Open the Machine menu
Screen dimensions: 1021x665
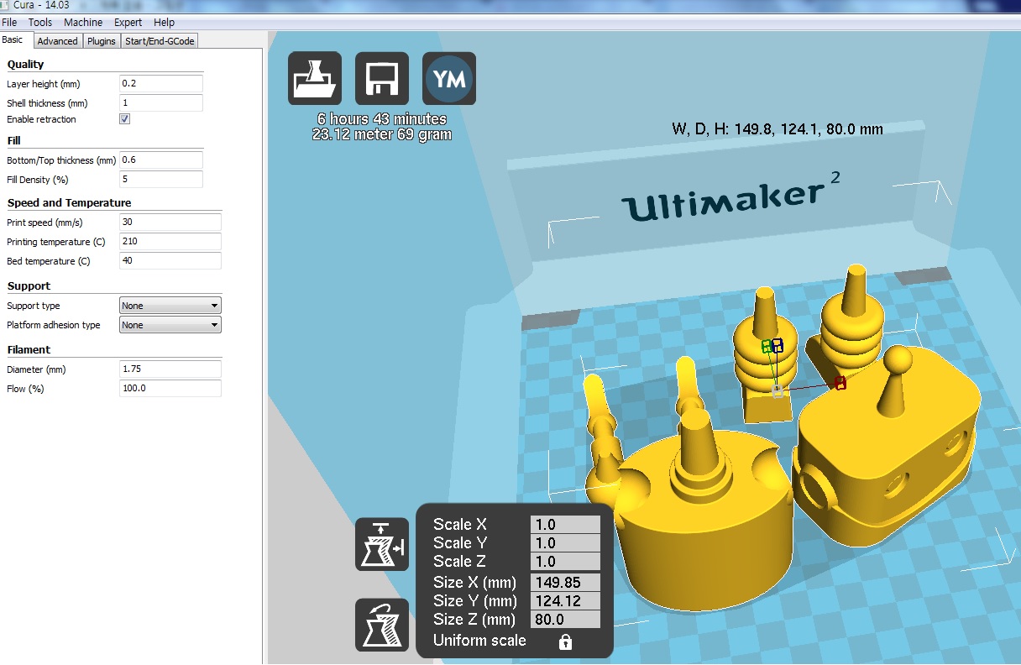[83, 23]
